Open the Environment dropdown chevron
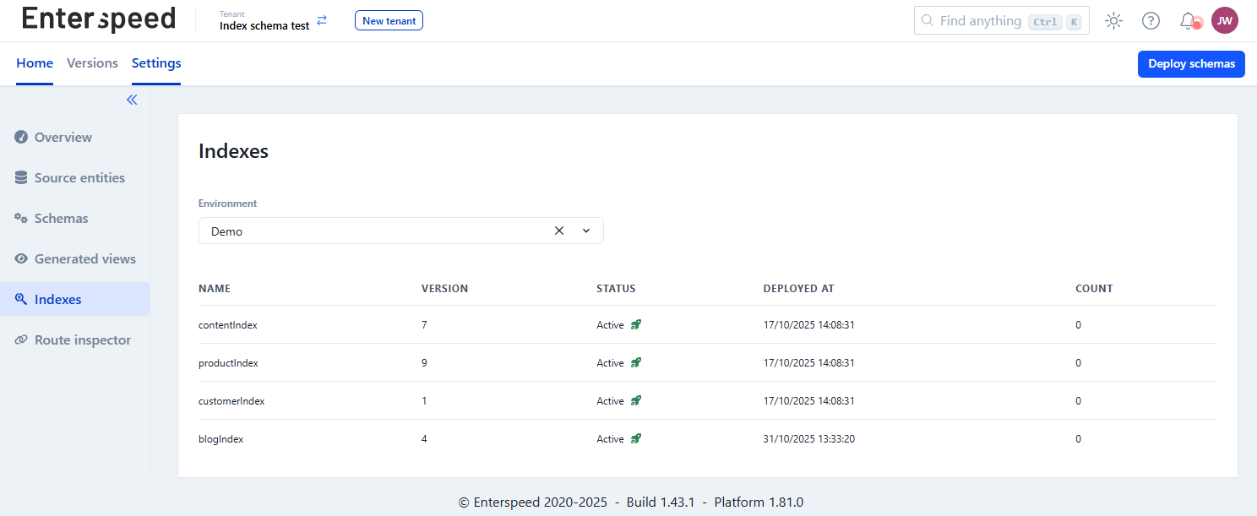This screenshot has width=1257, height=516. pyautogui.click(x=586, y=230)
